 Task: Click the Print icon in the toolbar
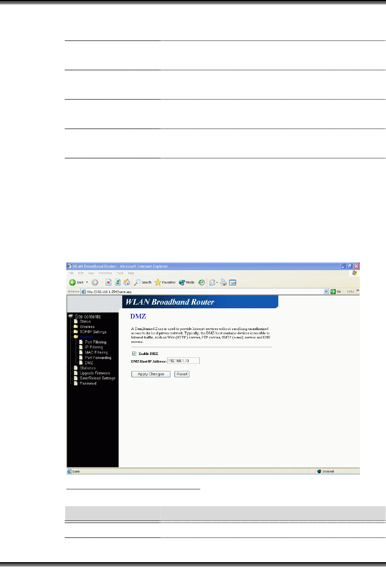(223, 282)
